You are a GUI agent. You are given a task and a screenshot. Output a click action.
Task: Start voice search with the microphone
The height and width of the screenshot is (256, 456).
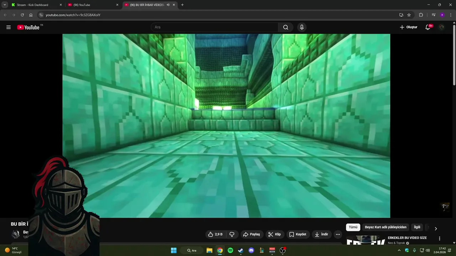click(302, 27)
